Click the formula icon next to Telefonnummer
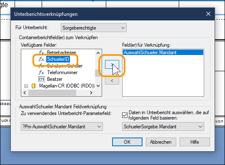The image size is (225, 165). coord(41,72)
